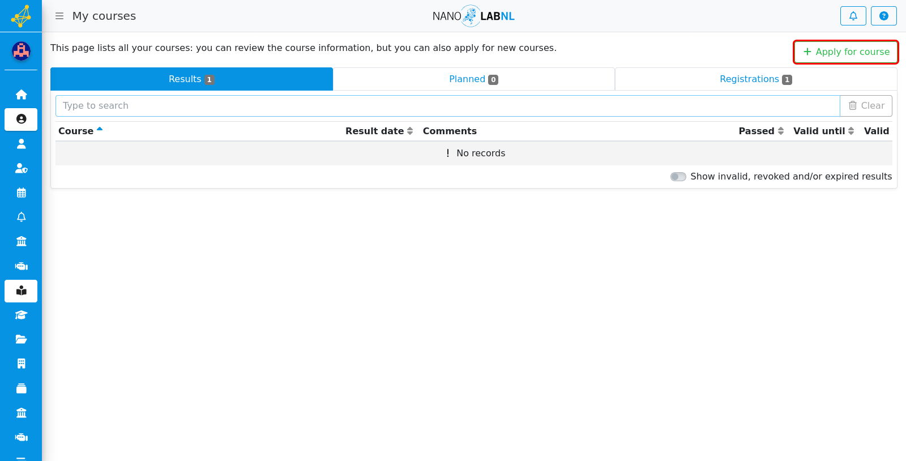Select the plain person profile icon
Viewport: 906px width, 461px height.
click(21, 144)
